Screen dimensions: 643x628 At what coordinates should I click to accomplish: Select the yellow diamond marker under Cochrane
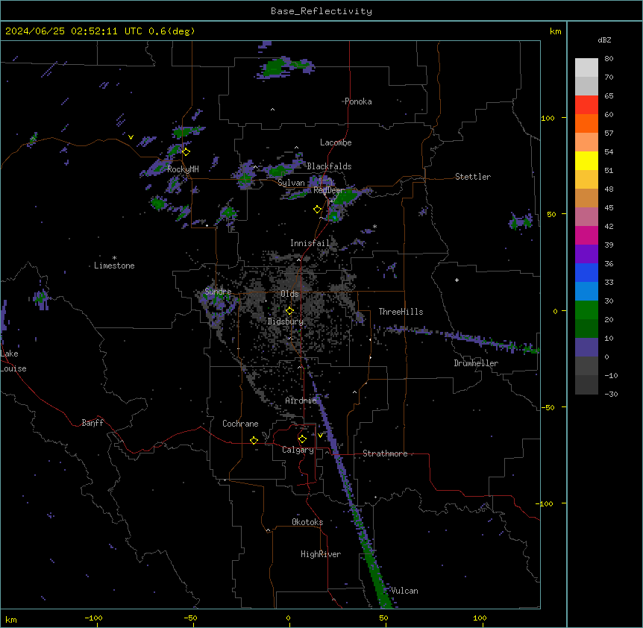pyautogui.click(x=254, y=440)
